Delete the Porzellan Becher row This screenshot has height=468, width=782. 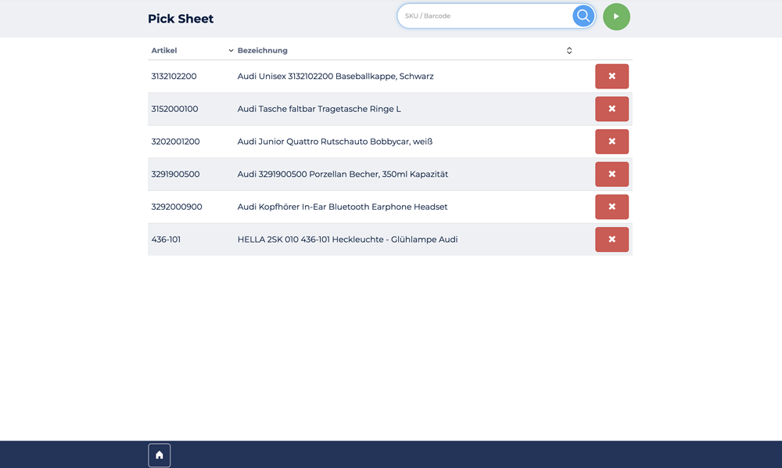[x=612, y=175]
